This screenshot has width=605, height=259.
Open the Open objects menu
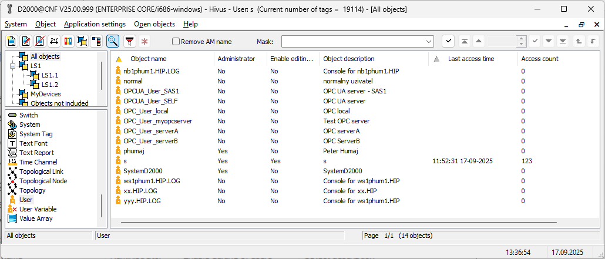click(x=154, y=24)
